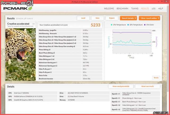Screen dimensions: 170x115
Task: Click the Creative accelerated heading
Action: (x=18, y=24)
